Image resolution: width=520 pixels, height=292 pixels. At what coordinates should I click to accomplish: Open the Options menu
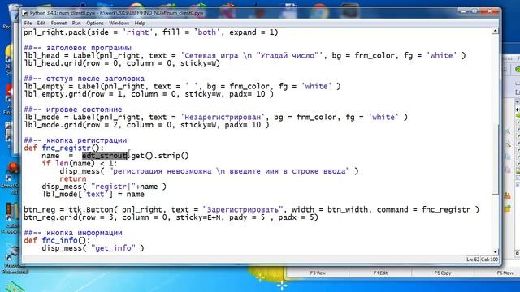pyautogui.click(x=95, y=24)
